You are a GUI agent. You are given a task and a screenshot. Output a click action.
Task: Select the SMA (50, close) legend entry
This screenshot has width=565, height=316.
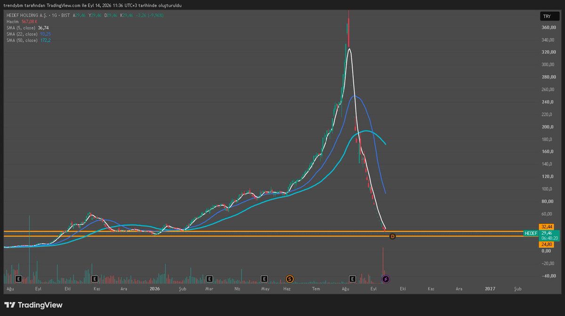pyautogui.click(x=29, y=40)
